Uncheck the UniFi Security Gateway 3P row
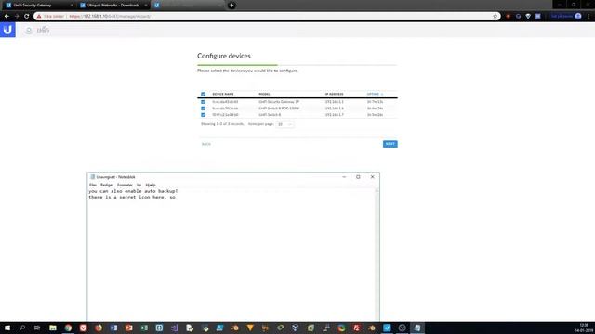 click(x=203, y=102)
